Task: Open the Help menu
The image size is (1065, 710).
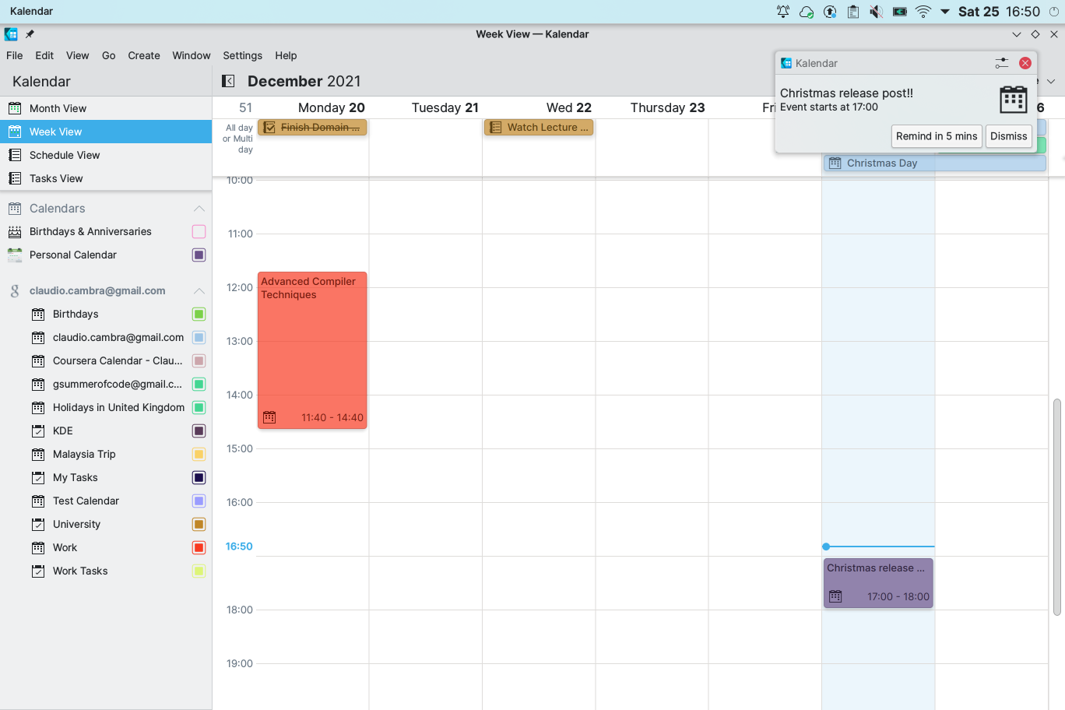Action: 286,55
